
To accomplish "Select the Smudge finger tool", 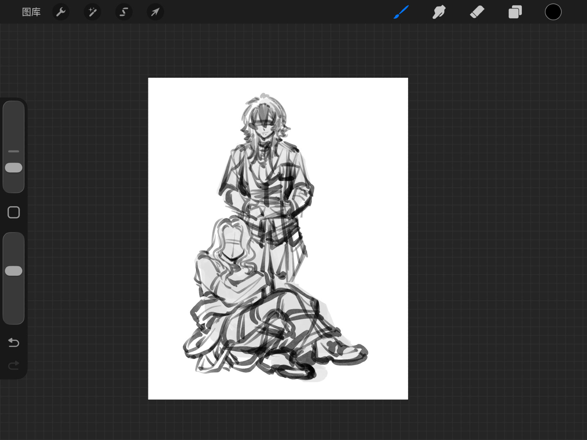I will click(x=439, y=12).
